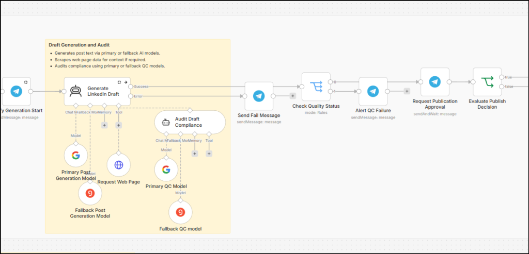This screenshot has width=529, height=254.
Task: Click the 'mode: Rules' subtitle text
Action: [316, 113]
